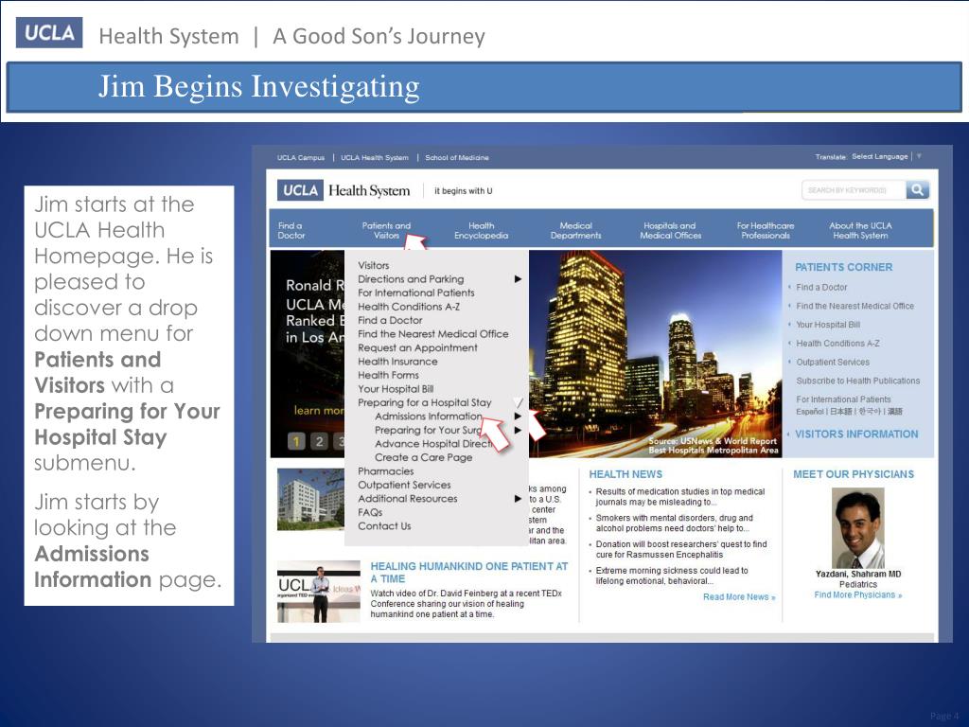
Task: Click Find a Doctor in Patients Corner
Action: pos(821,288)
